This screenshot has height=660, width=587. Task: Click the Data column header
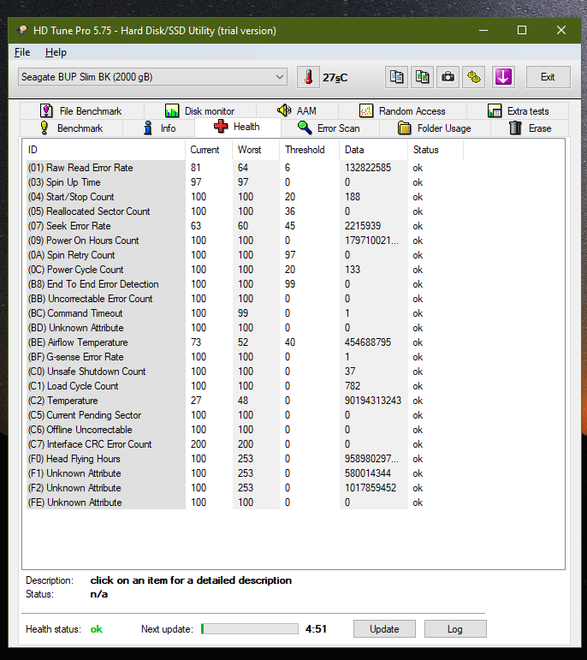point(373,150)
